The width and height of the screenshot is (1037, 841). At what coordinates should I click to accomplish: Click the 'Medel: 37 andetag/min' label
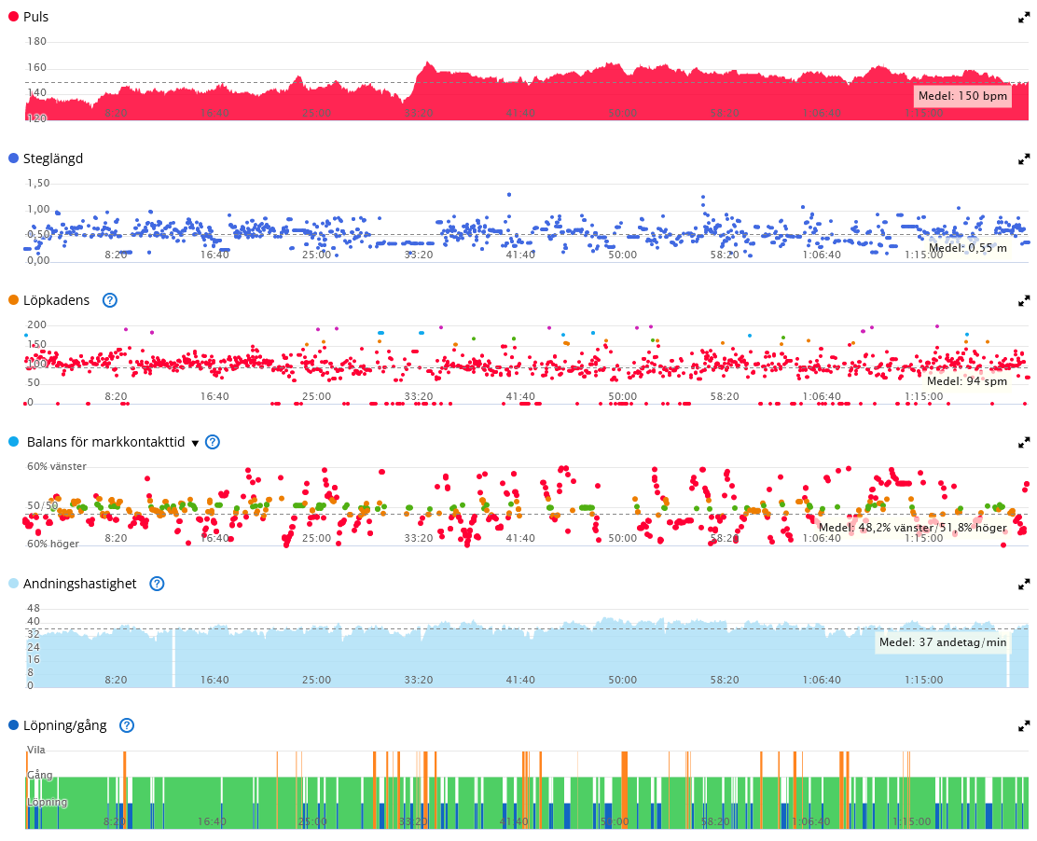pos(943,642)
